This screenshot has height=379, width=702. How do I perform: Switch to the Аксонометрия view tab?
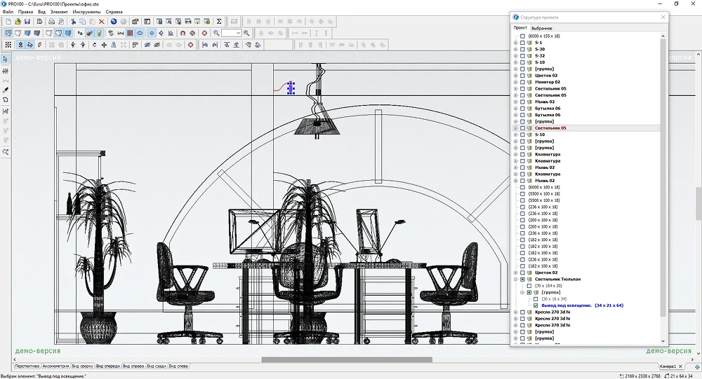point(55,366)
